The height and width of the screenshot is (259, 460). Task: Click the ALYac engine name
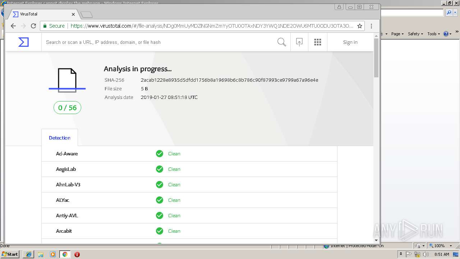tap(63, 200)
